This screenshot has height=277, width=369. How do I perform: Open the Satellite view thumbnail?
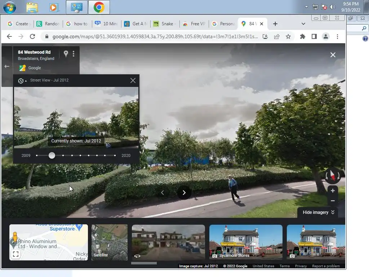pos(110,242)
